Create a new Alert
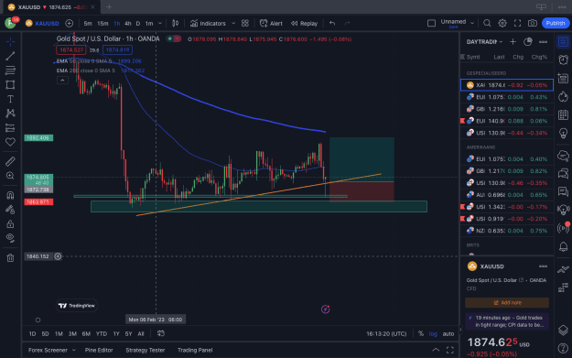572x358 pixels. 271,24
